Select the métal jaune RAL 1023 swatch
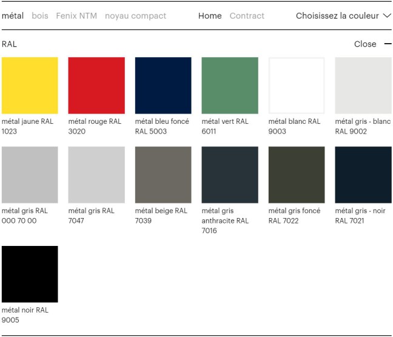 [30, 86]
